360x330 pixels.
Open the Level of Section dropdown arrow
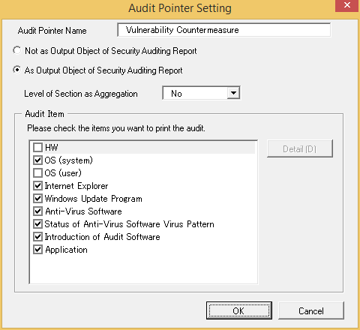(x=233, y=93)
